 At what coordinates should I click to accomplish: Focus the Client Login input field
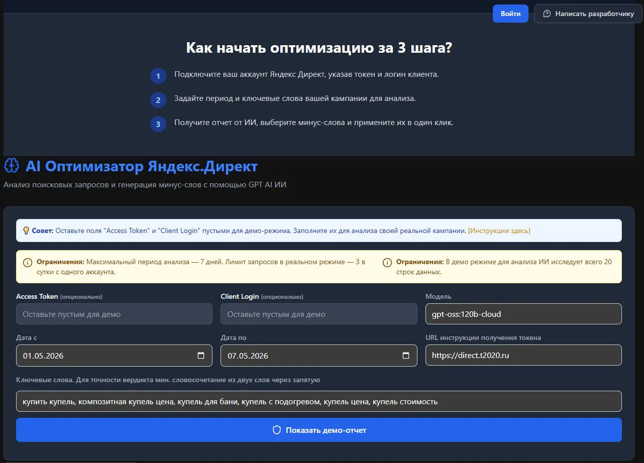[x=319, y=314]
